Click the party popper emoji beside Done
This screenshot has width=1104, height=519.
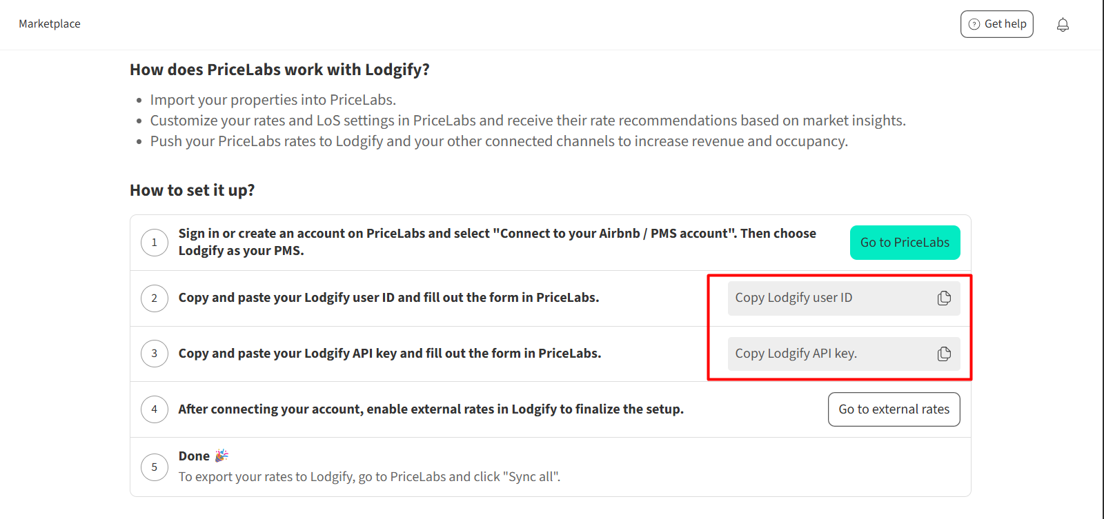[x=221, y=456]
